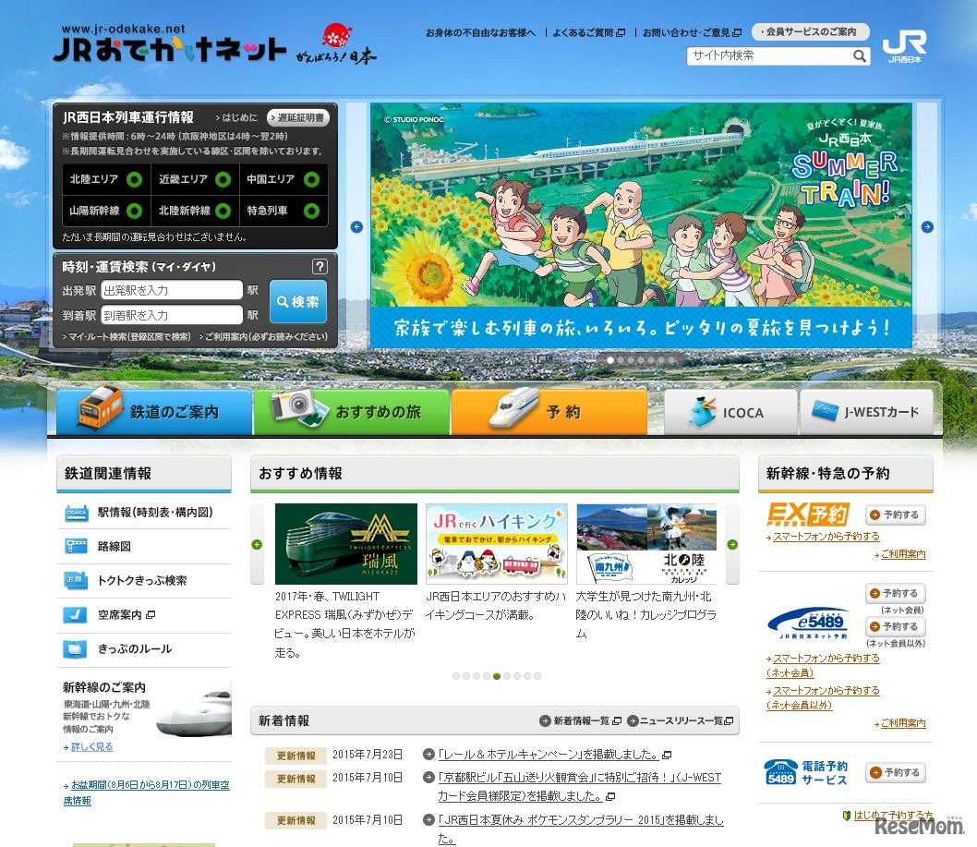Viewport: 977px width, 847px height.
Task: Check 北陸エリア status indicator
Action: (134, 179)
